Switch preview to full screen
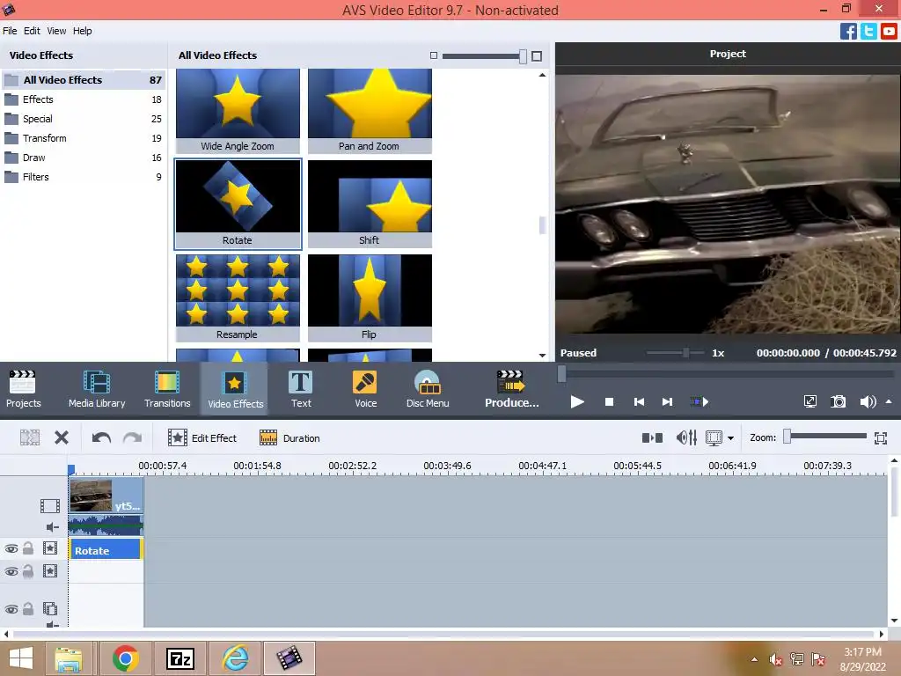 [x=810, y=401]
